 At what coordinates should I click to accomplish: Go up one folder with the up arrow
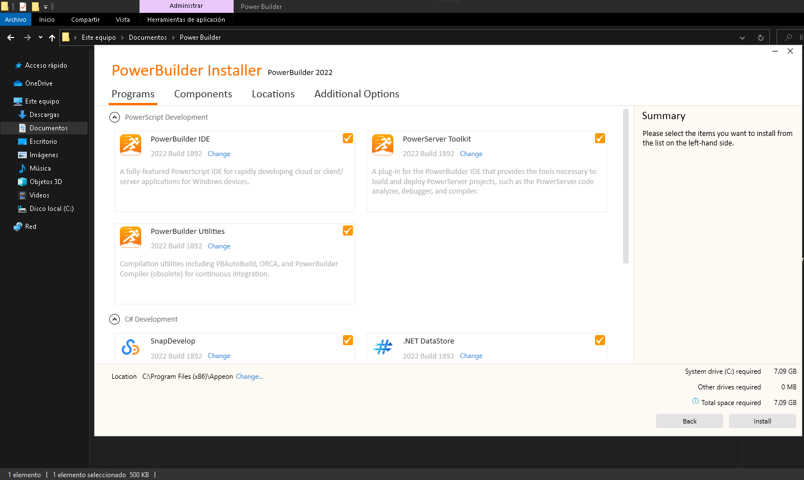point(52,37)
